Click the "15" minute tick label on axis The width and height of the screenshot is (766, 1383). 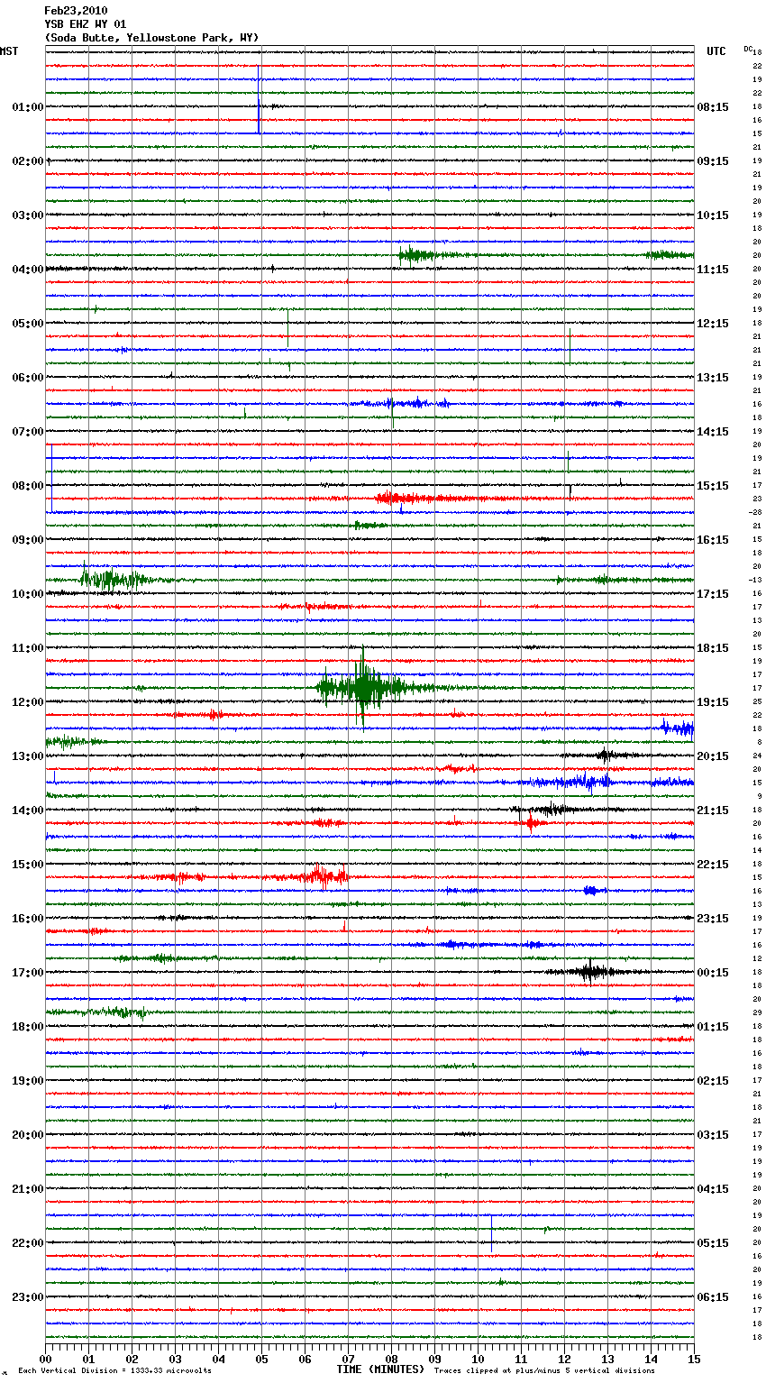694,1359
